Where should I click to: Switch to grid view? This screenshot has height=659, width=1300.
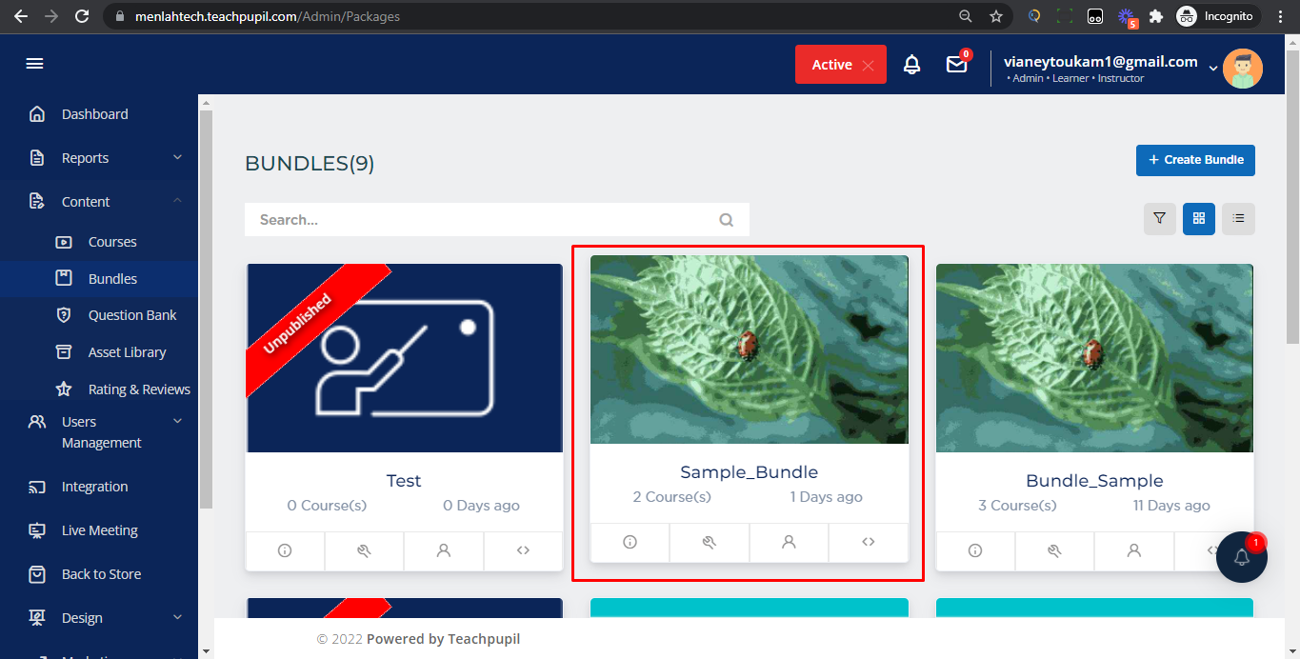1198,219
